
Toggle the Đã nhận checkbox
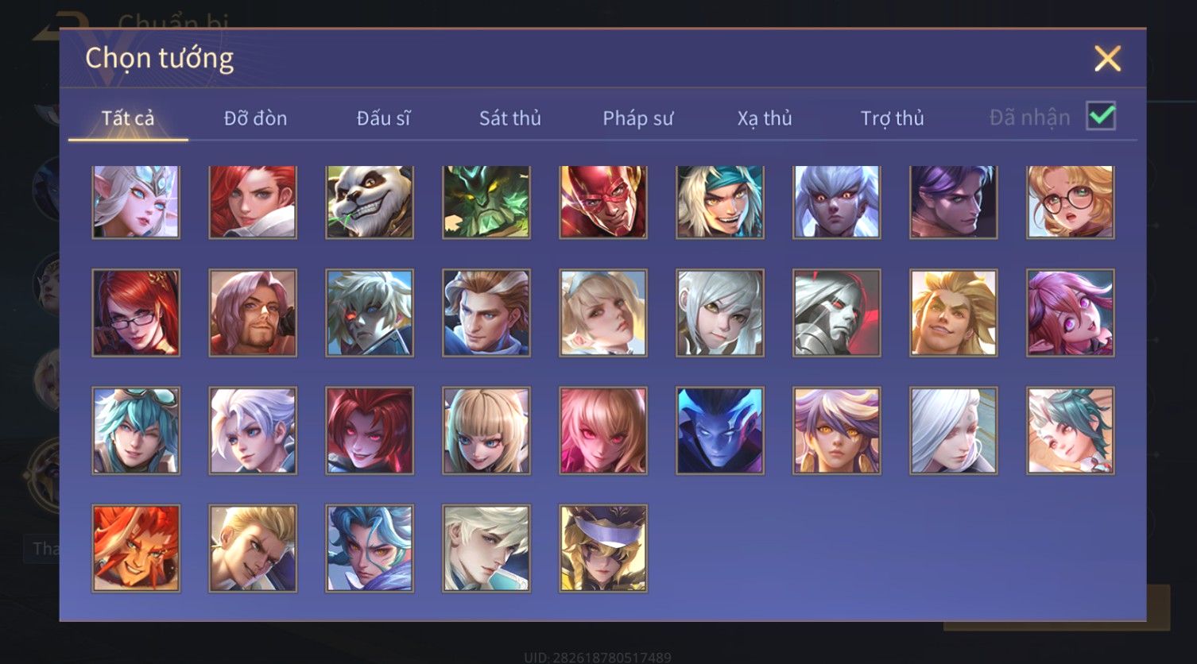(1101, 117)
